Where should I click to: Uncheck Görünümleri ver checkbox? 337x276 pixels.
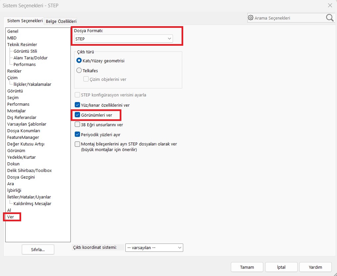(77, 115)
